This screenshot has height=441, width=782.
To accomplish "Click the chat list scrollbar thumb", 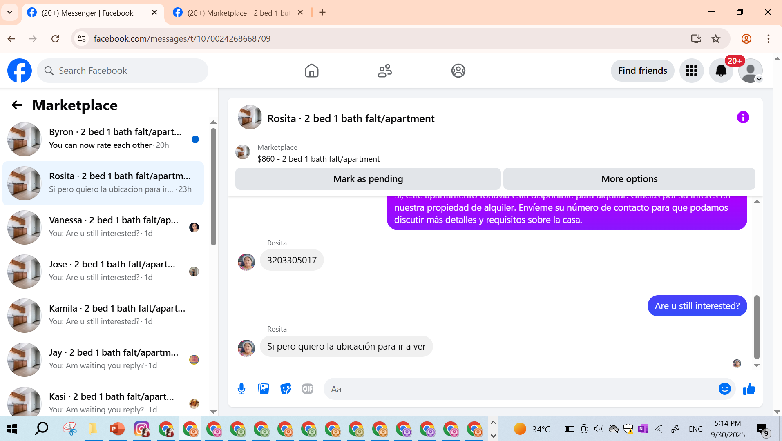I will (213, 187).
